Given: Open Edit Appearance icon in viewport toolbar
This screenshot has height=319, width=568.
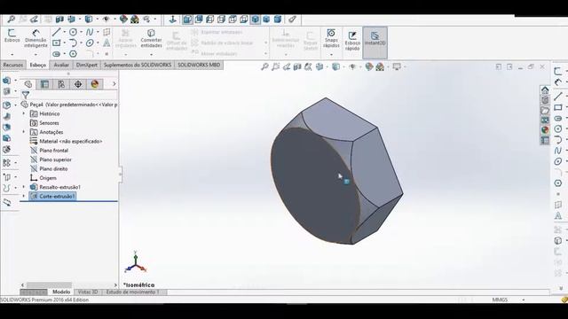Looking at the screenshot, I should pyautogui.click(x=369, y=66).
